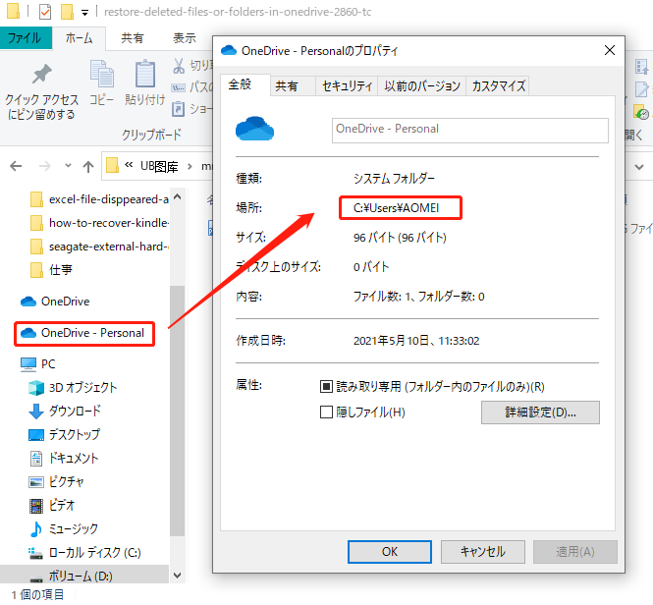Click the Copy icon in ribbon
The width and height of the screenshot is (653, 605).
coord(101,75)
